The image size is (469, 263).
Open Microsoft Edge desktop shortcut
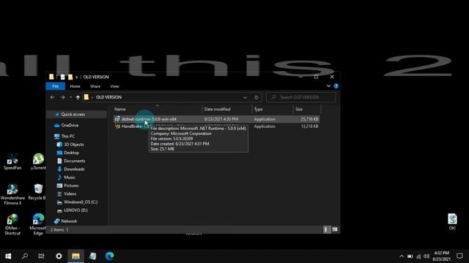(x=38, y=224)
